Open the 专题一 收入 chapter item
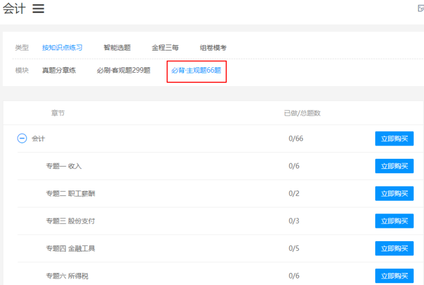 tap(64, 166)
